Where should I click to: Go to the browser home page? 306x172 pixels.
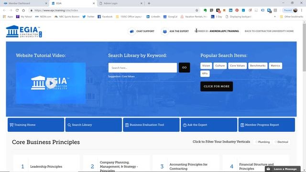tap(23, 11)
